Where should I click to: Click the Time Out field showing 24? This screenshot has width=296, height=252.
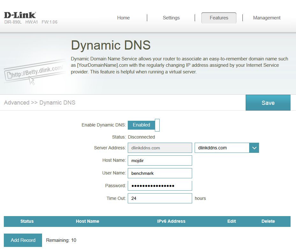pyautogui.click(x=160, y=198)
